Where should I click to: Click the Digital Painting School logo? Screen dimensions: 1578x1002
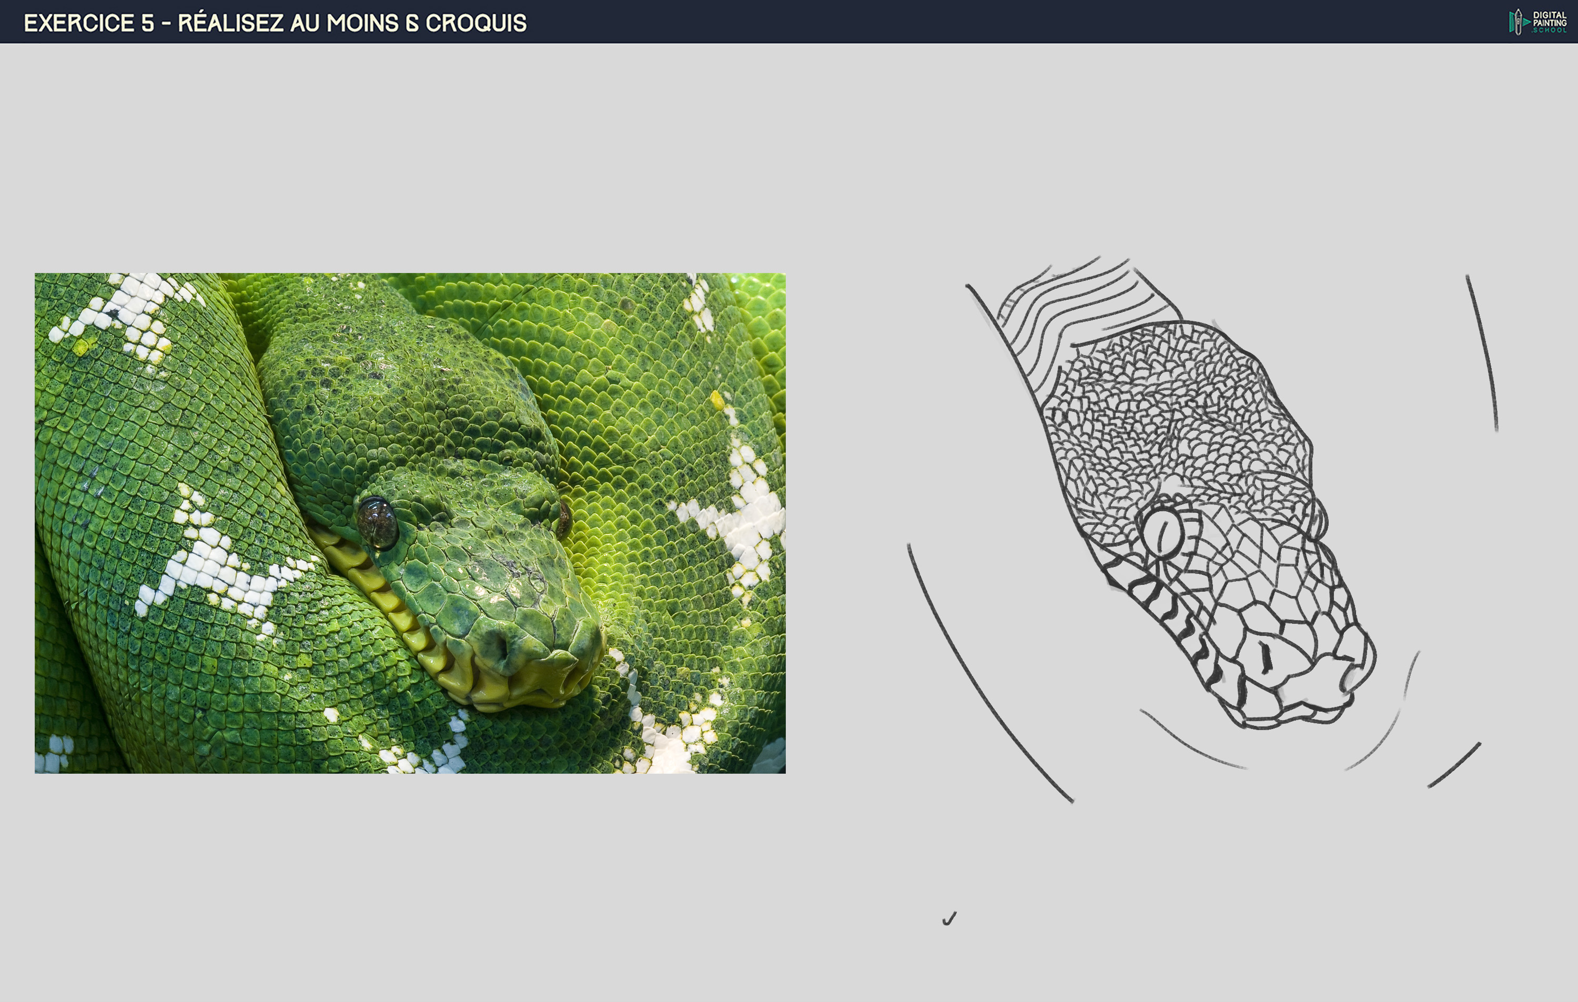coord(1537,22)
